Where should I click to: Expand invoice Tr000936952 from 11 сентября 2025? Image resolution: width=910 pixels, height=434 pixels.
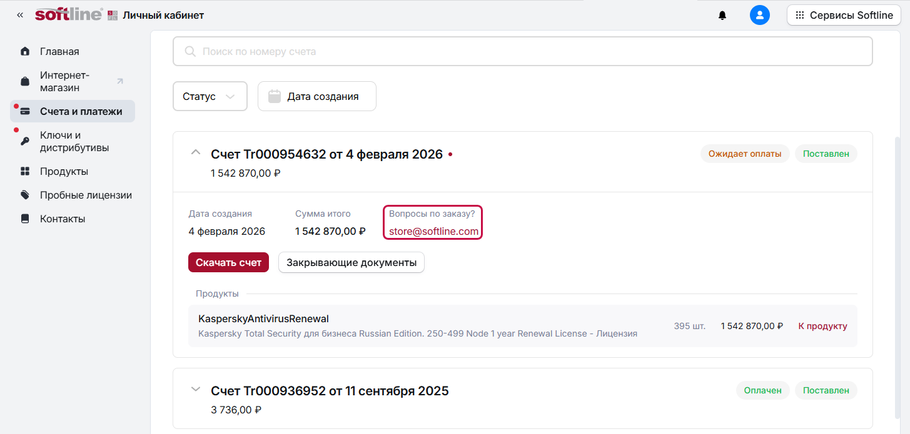(x=196, y=390)
